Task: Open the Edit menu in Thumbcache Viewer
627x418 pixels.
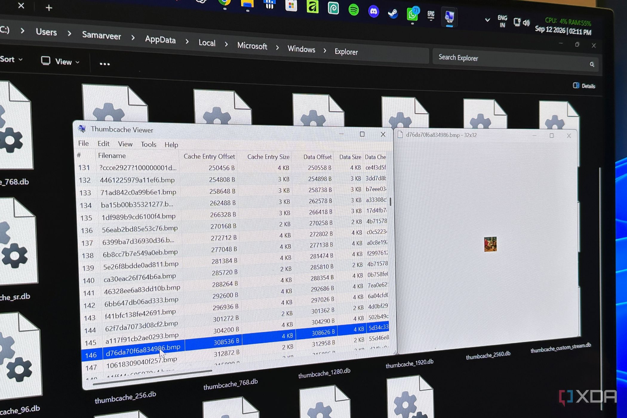Action: click(103, 144)
